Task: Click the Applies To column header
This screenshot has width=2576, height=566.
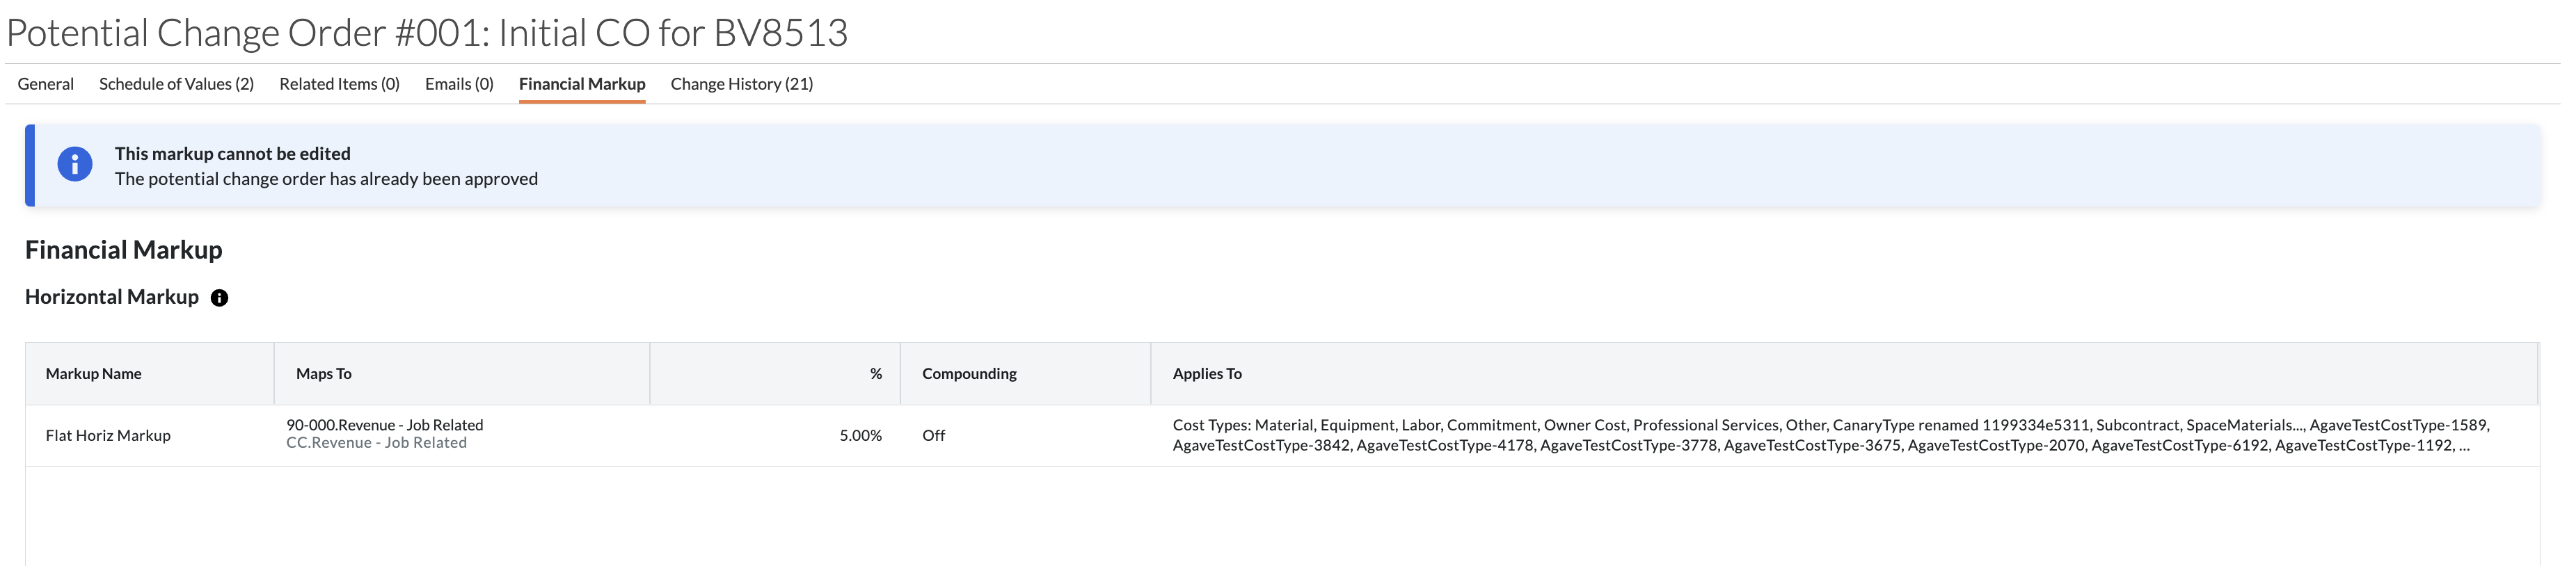Action: (1844, 374)
